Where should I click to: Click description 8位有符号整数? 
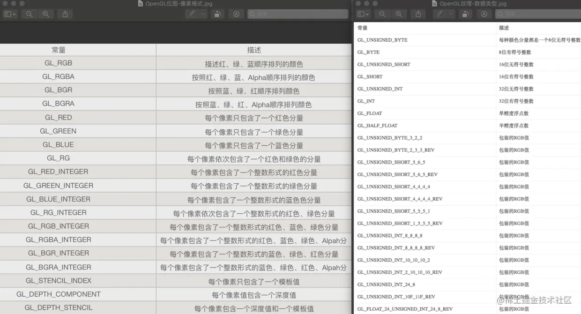[515, 52]
